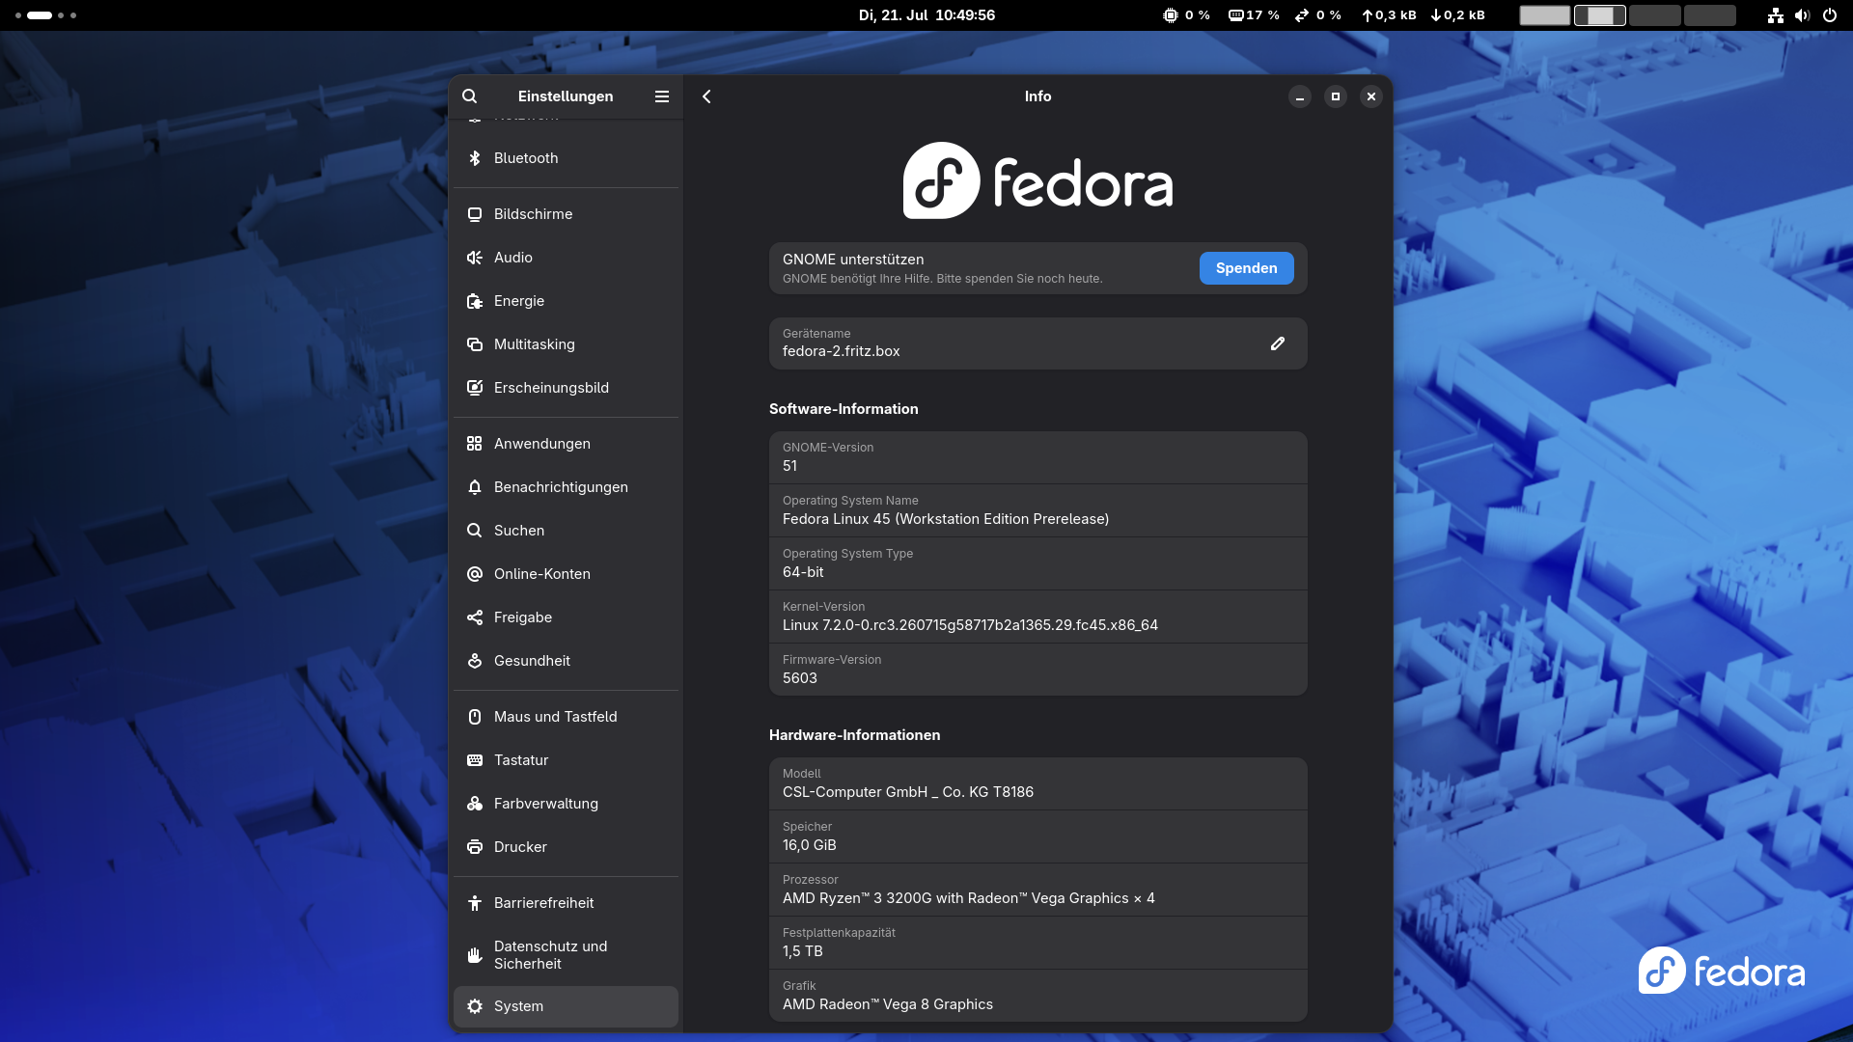Switch to the second workspace thumbnail
The width and height of the screenshot is (1853, 1042).
(1600, 15)
